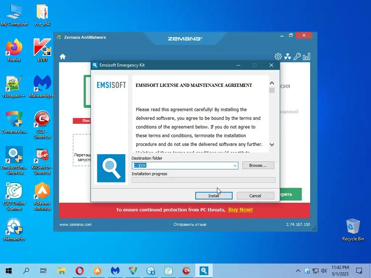Open www.zemana.com link in Zemana footer
371x278 pixels.
coord(75,224)
